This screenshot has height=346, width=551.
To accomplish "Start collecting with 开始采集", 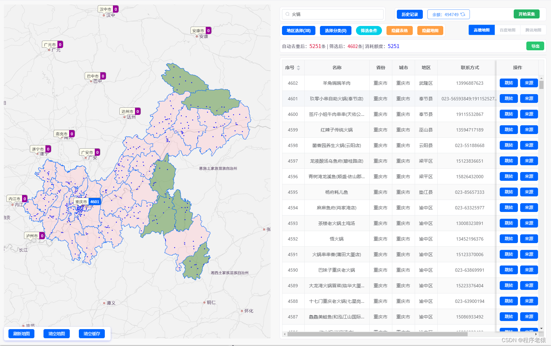I will (x=526, y=14).
